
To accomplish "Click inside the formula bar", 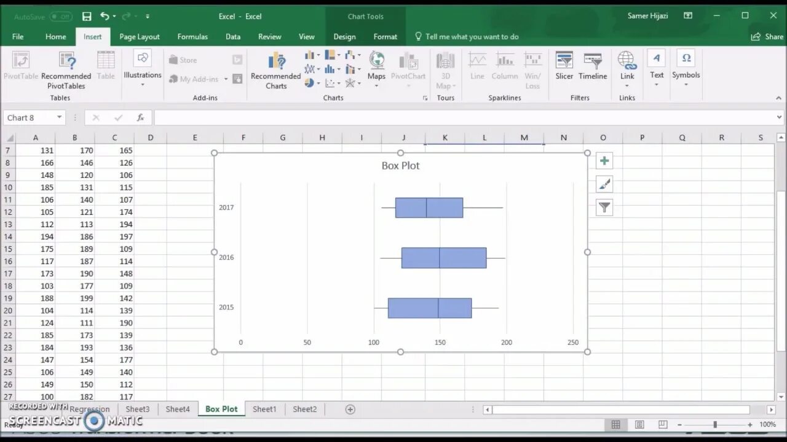I will click(464, 117).
